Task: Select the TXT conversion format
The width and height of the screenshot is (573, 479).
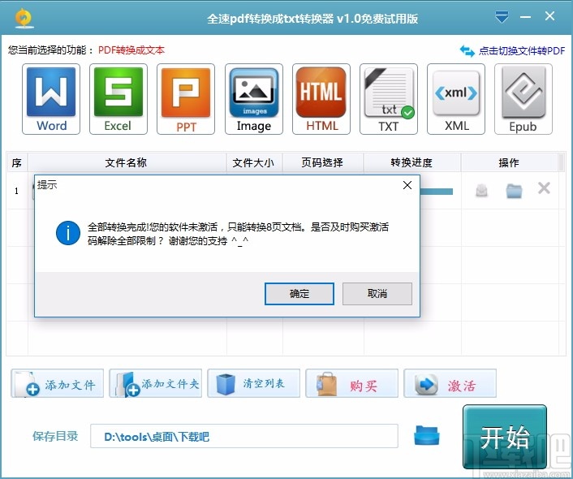Action: (389, 99)
